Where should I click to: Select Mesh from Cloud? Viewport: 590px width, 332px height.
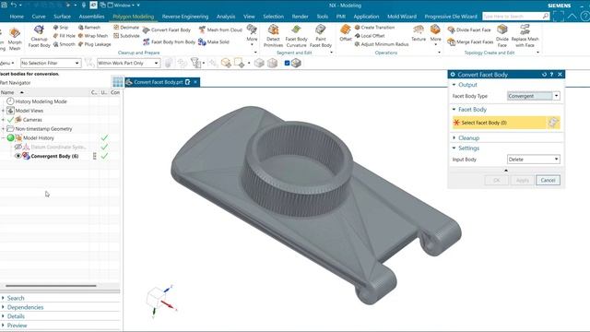point(220,30)
